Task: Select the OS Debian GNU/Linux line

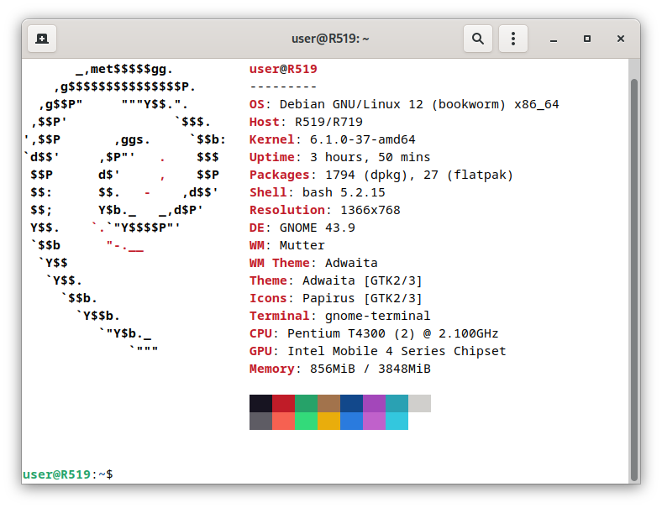Action: coord(404,104)
